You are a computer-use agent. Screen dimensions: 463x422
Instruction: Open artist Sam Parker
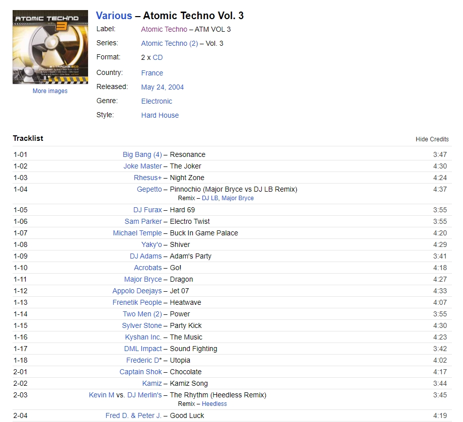coord(143,221)
